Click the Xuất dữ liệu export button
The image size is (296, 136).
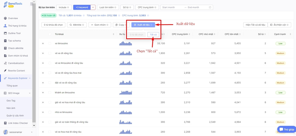(143, 25)
